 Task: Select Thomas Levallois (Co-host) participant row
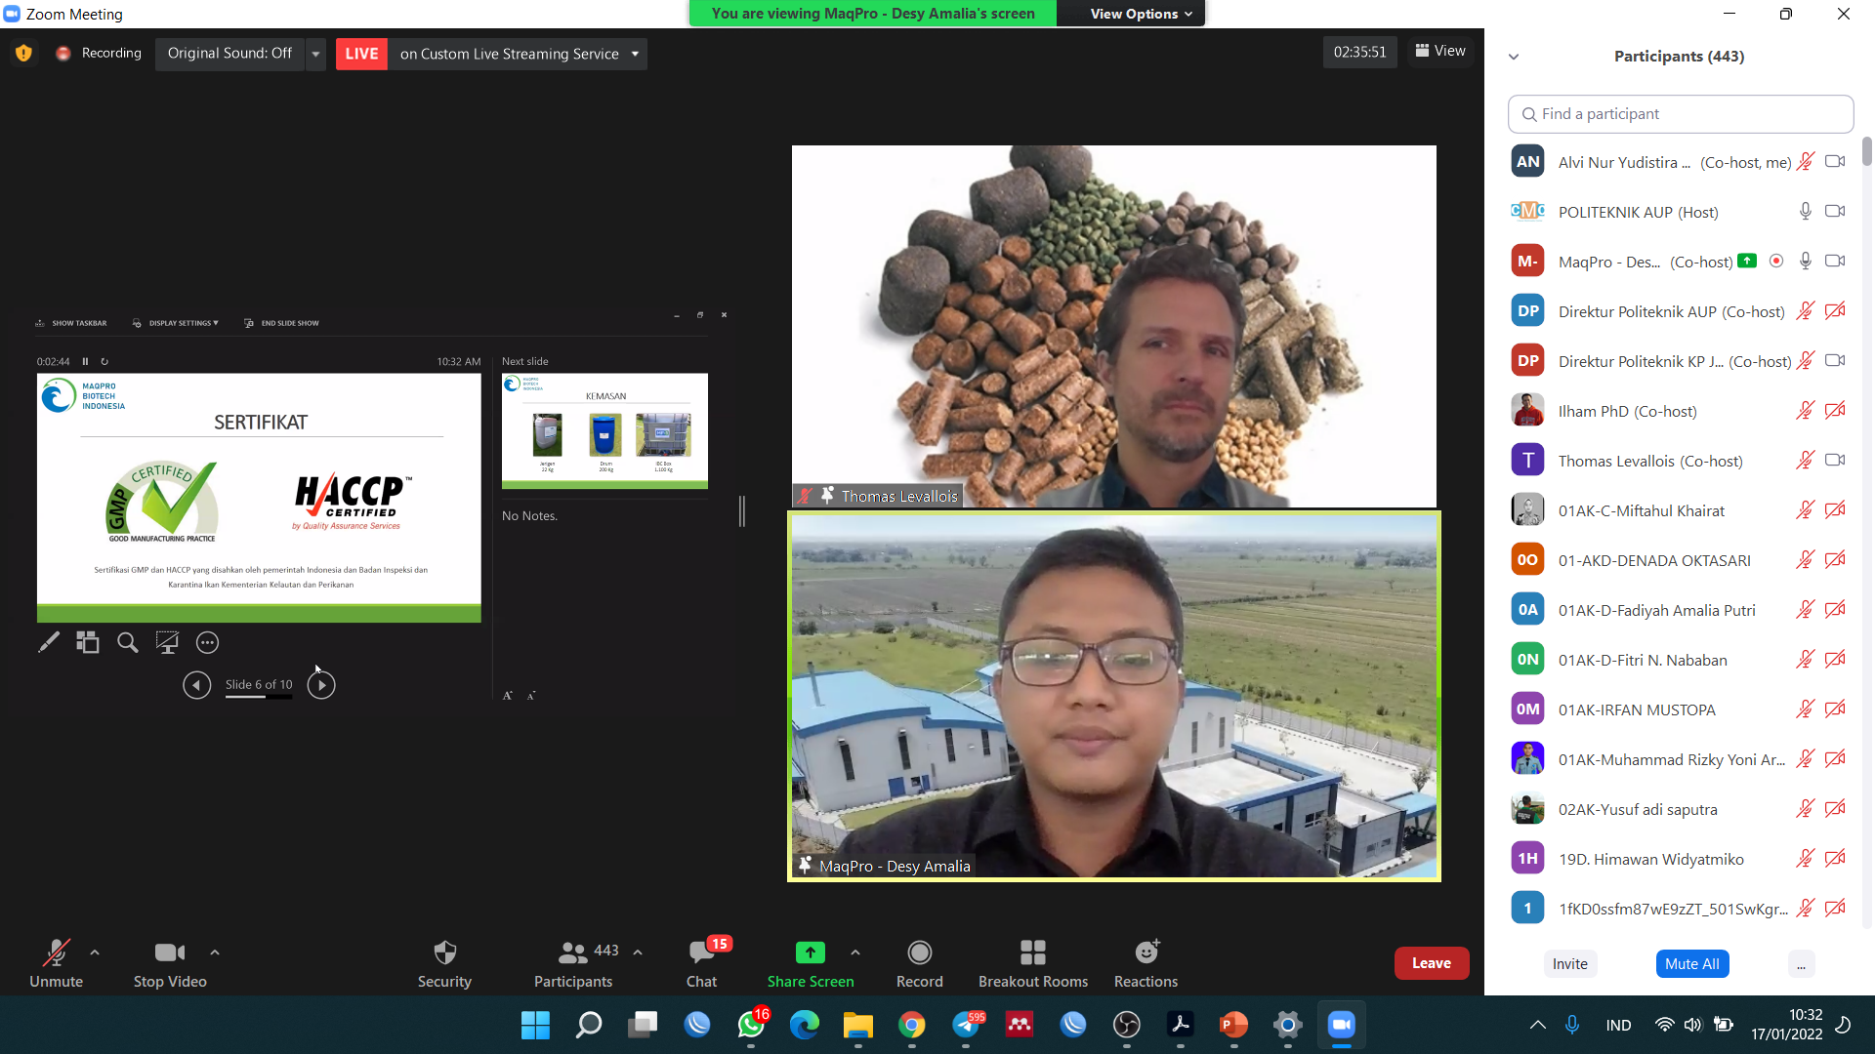coord(1680,461)
